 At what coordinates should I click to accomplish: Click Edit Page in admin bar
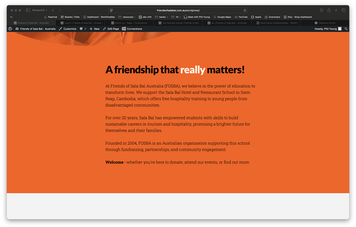111,29
